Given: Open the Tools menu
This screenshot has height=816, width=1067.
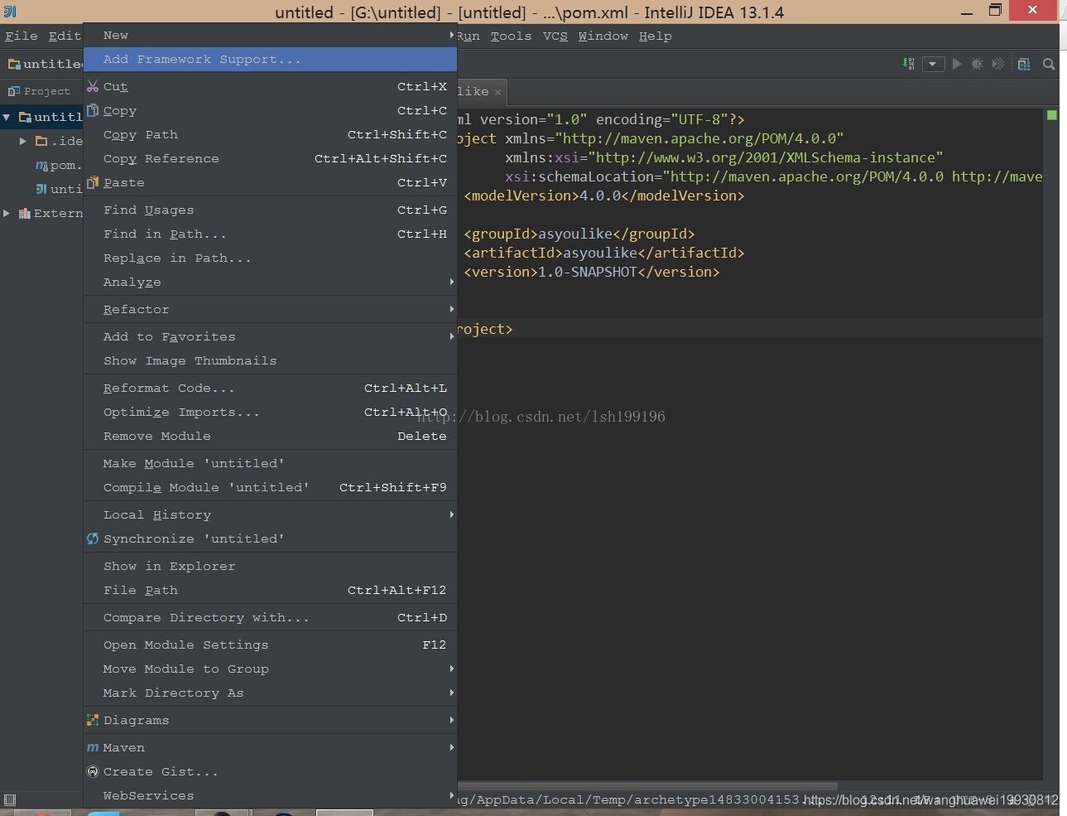Looking at the screenshot, I should tap(511, 36).
